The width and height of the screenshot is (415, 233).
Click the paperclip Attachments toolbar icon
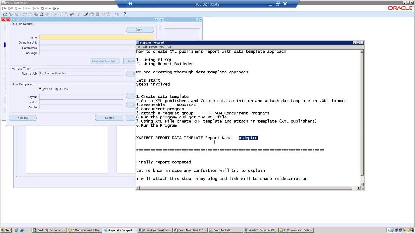coord(103,14)
